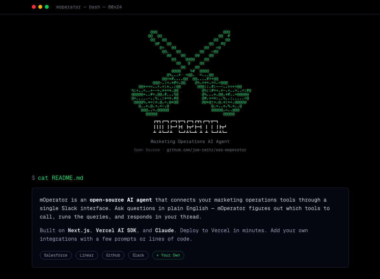The image size is (380, 279).
Task: Click the green macOS traffic light button
Action: pos(46,7)
